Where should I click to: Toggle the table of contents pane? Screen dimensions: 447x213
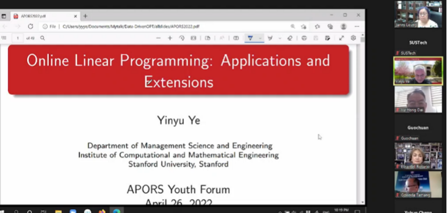tap(3, 38)
